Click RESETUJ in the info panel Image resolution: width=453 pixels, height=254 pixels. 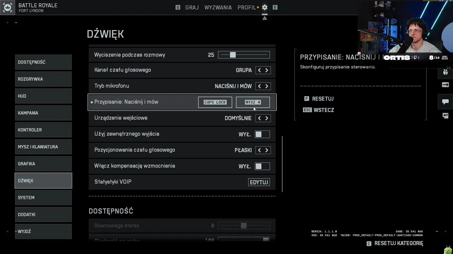323,99
